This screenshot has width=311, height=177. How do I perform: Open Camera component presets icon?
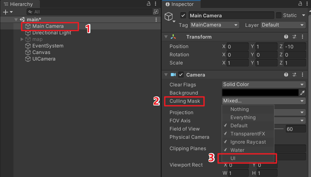pos(294,75)
